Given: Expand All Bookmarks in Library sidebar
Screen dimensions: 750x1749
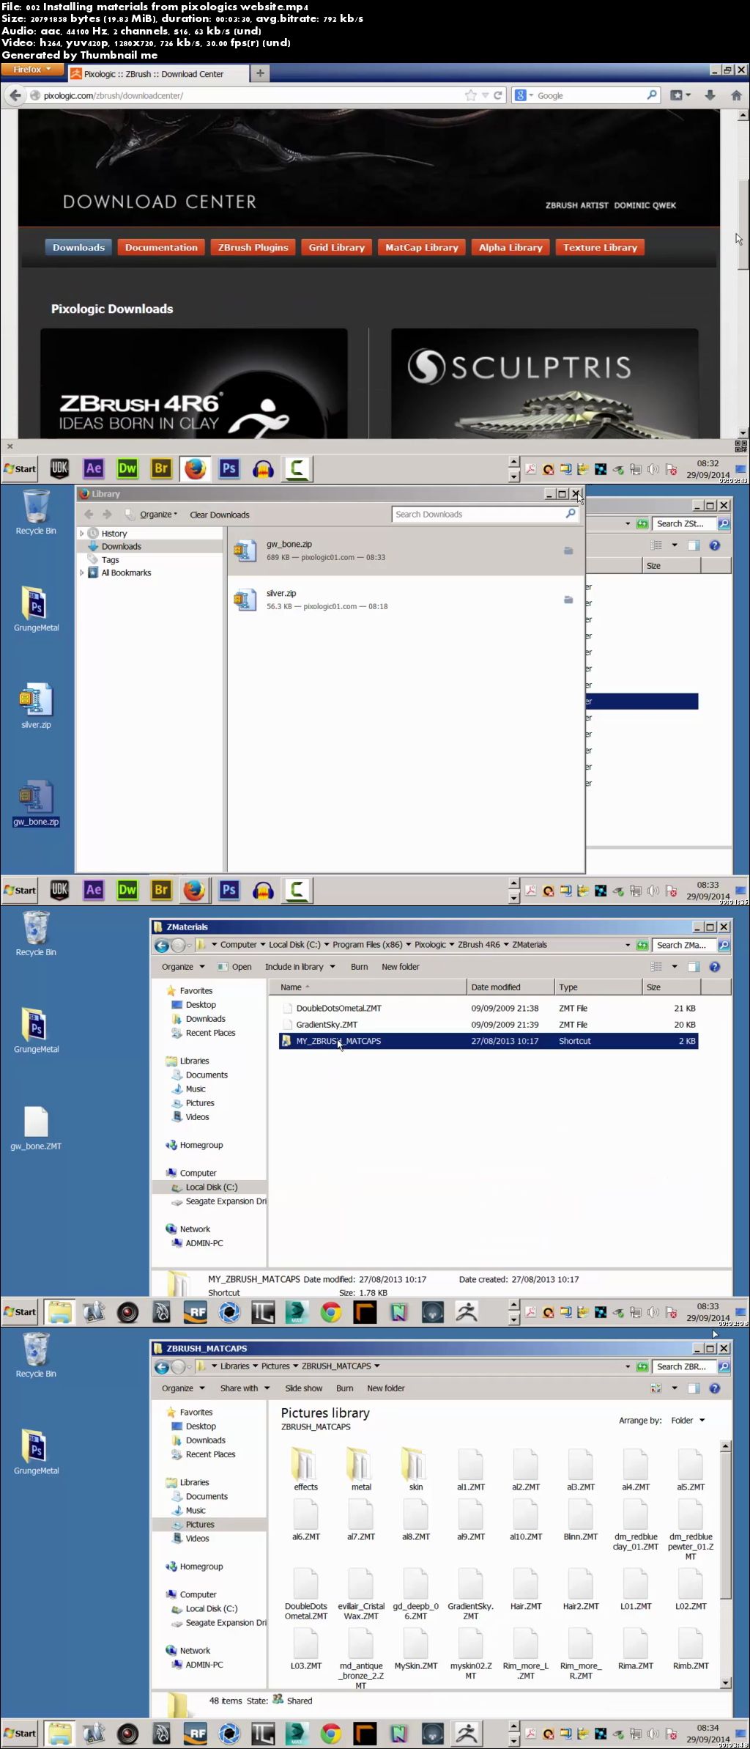Looking at the screenshot, I should click(81, 572).
